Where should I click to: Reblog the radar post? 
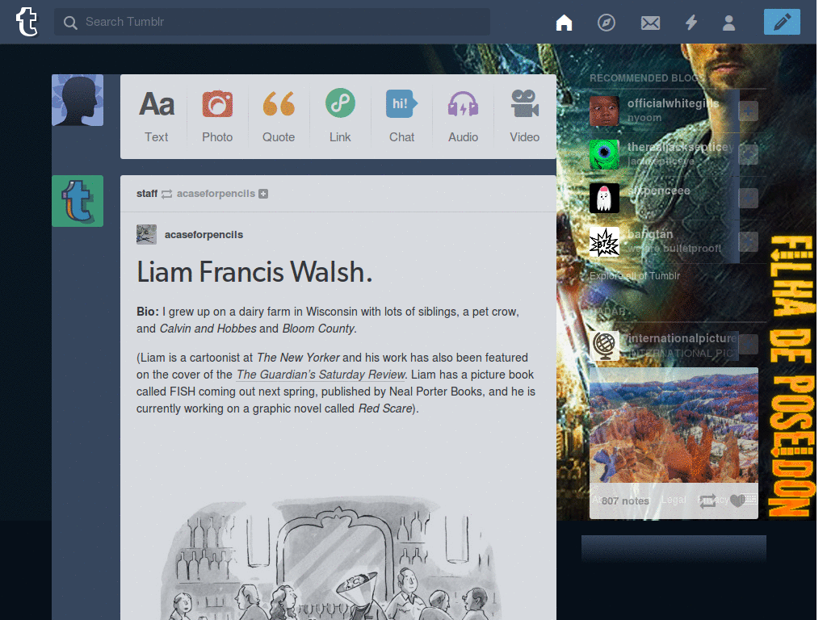pos(707,501)
